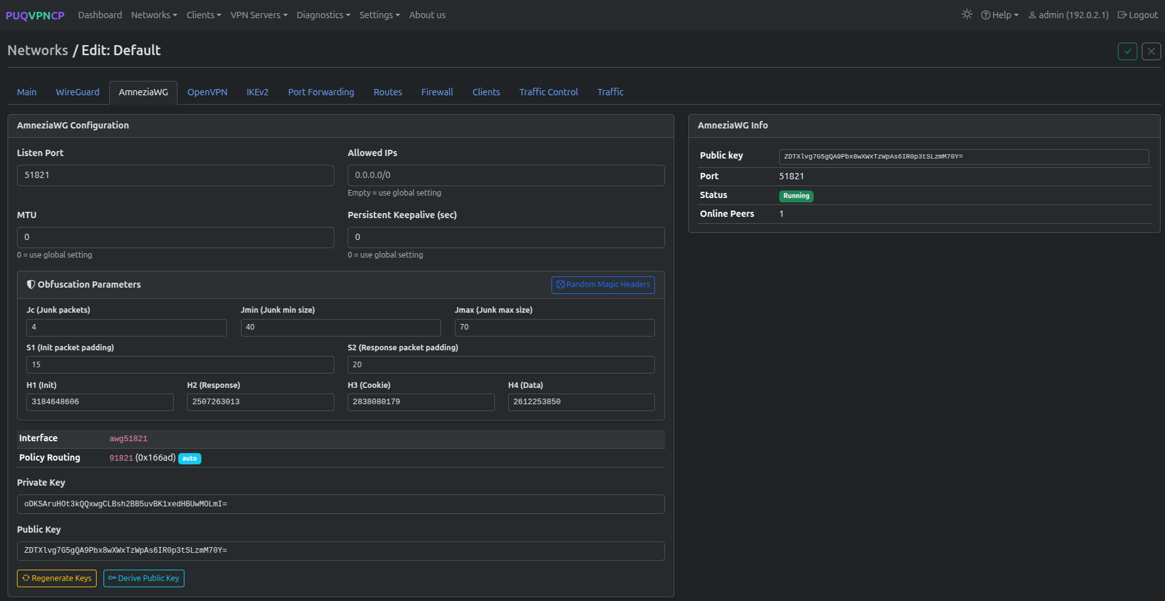The width and height of the screenshot is (1165, 601).
Task: Switch to the Traffic Control tab
Action: (549, 92)
